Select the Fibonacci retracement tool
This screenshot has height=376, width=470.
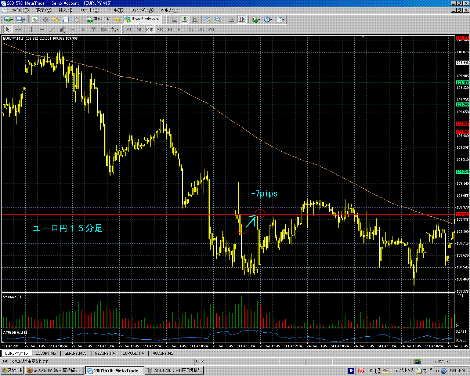(73, 29)
